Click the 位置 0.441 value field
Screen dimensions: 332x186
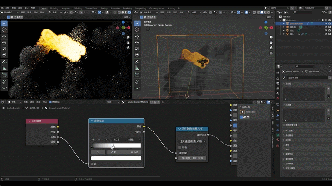point(125,152)
